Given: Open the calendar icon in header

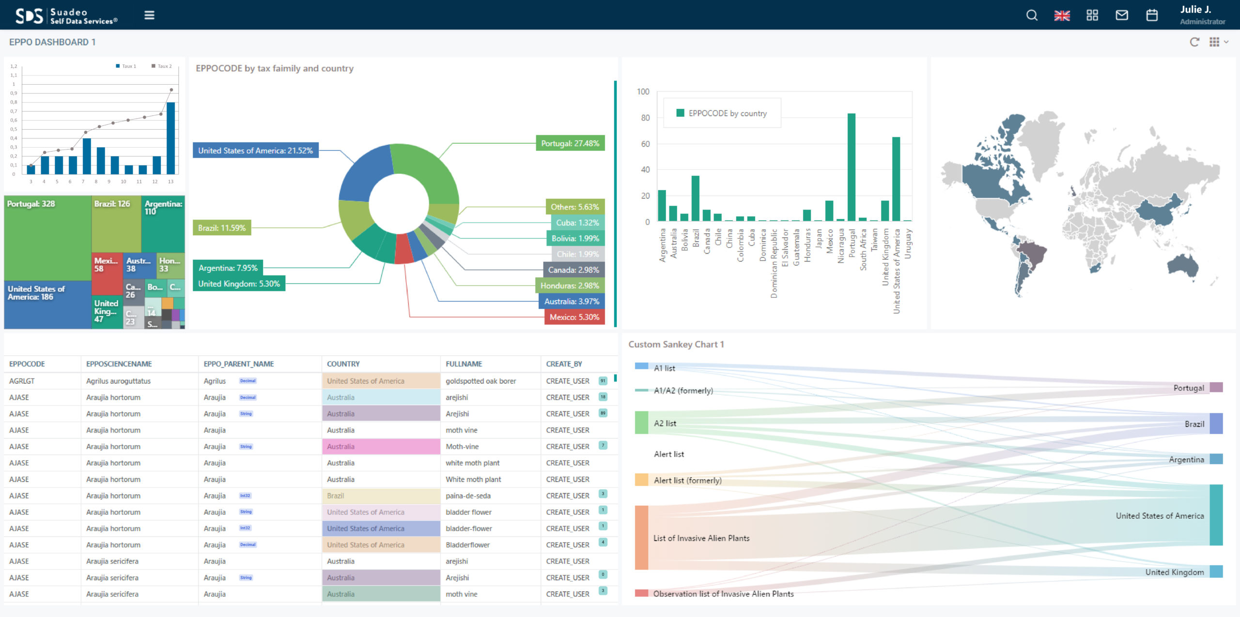Looking at the screenshot, I should (1152, 15).
